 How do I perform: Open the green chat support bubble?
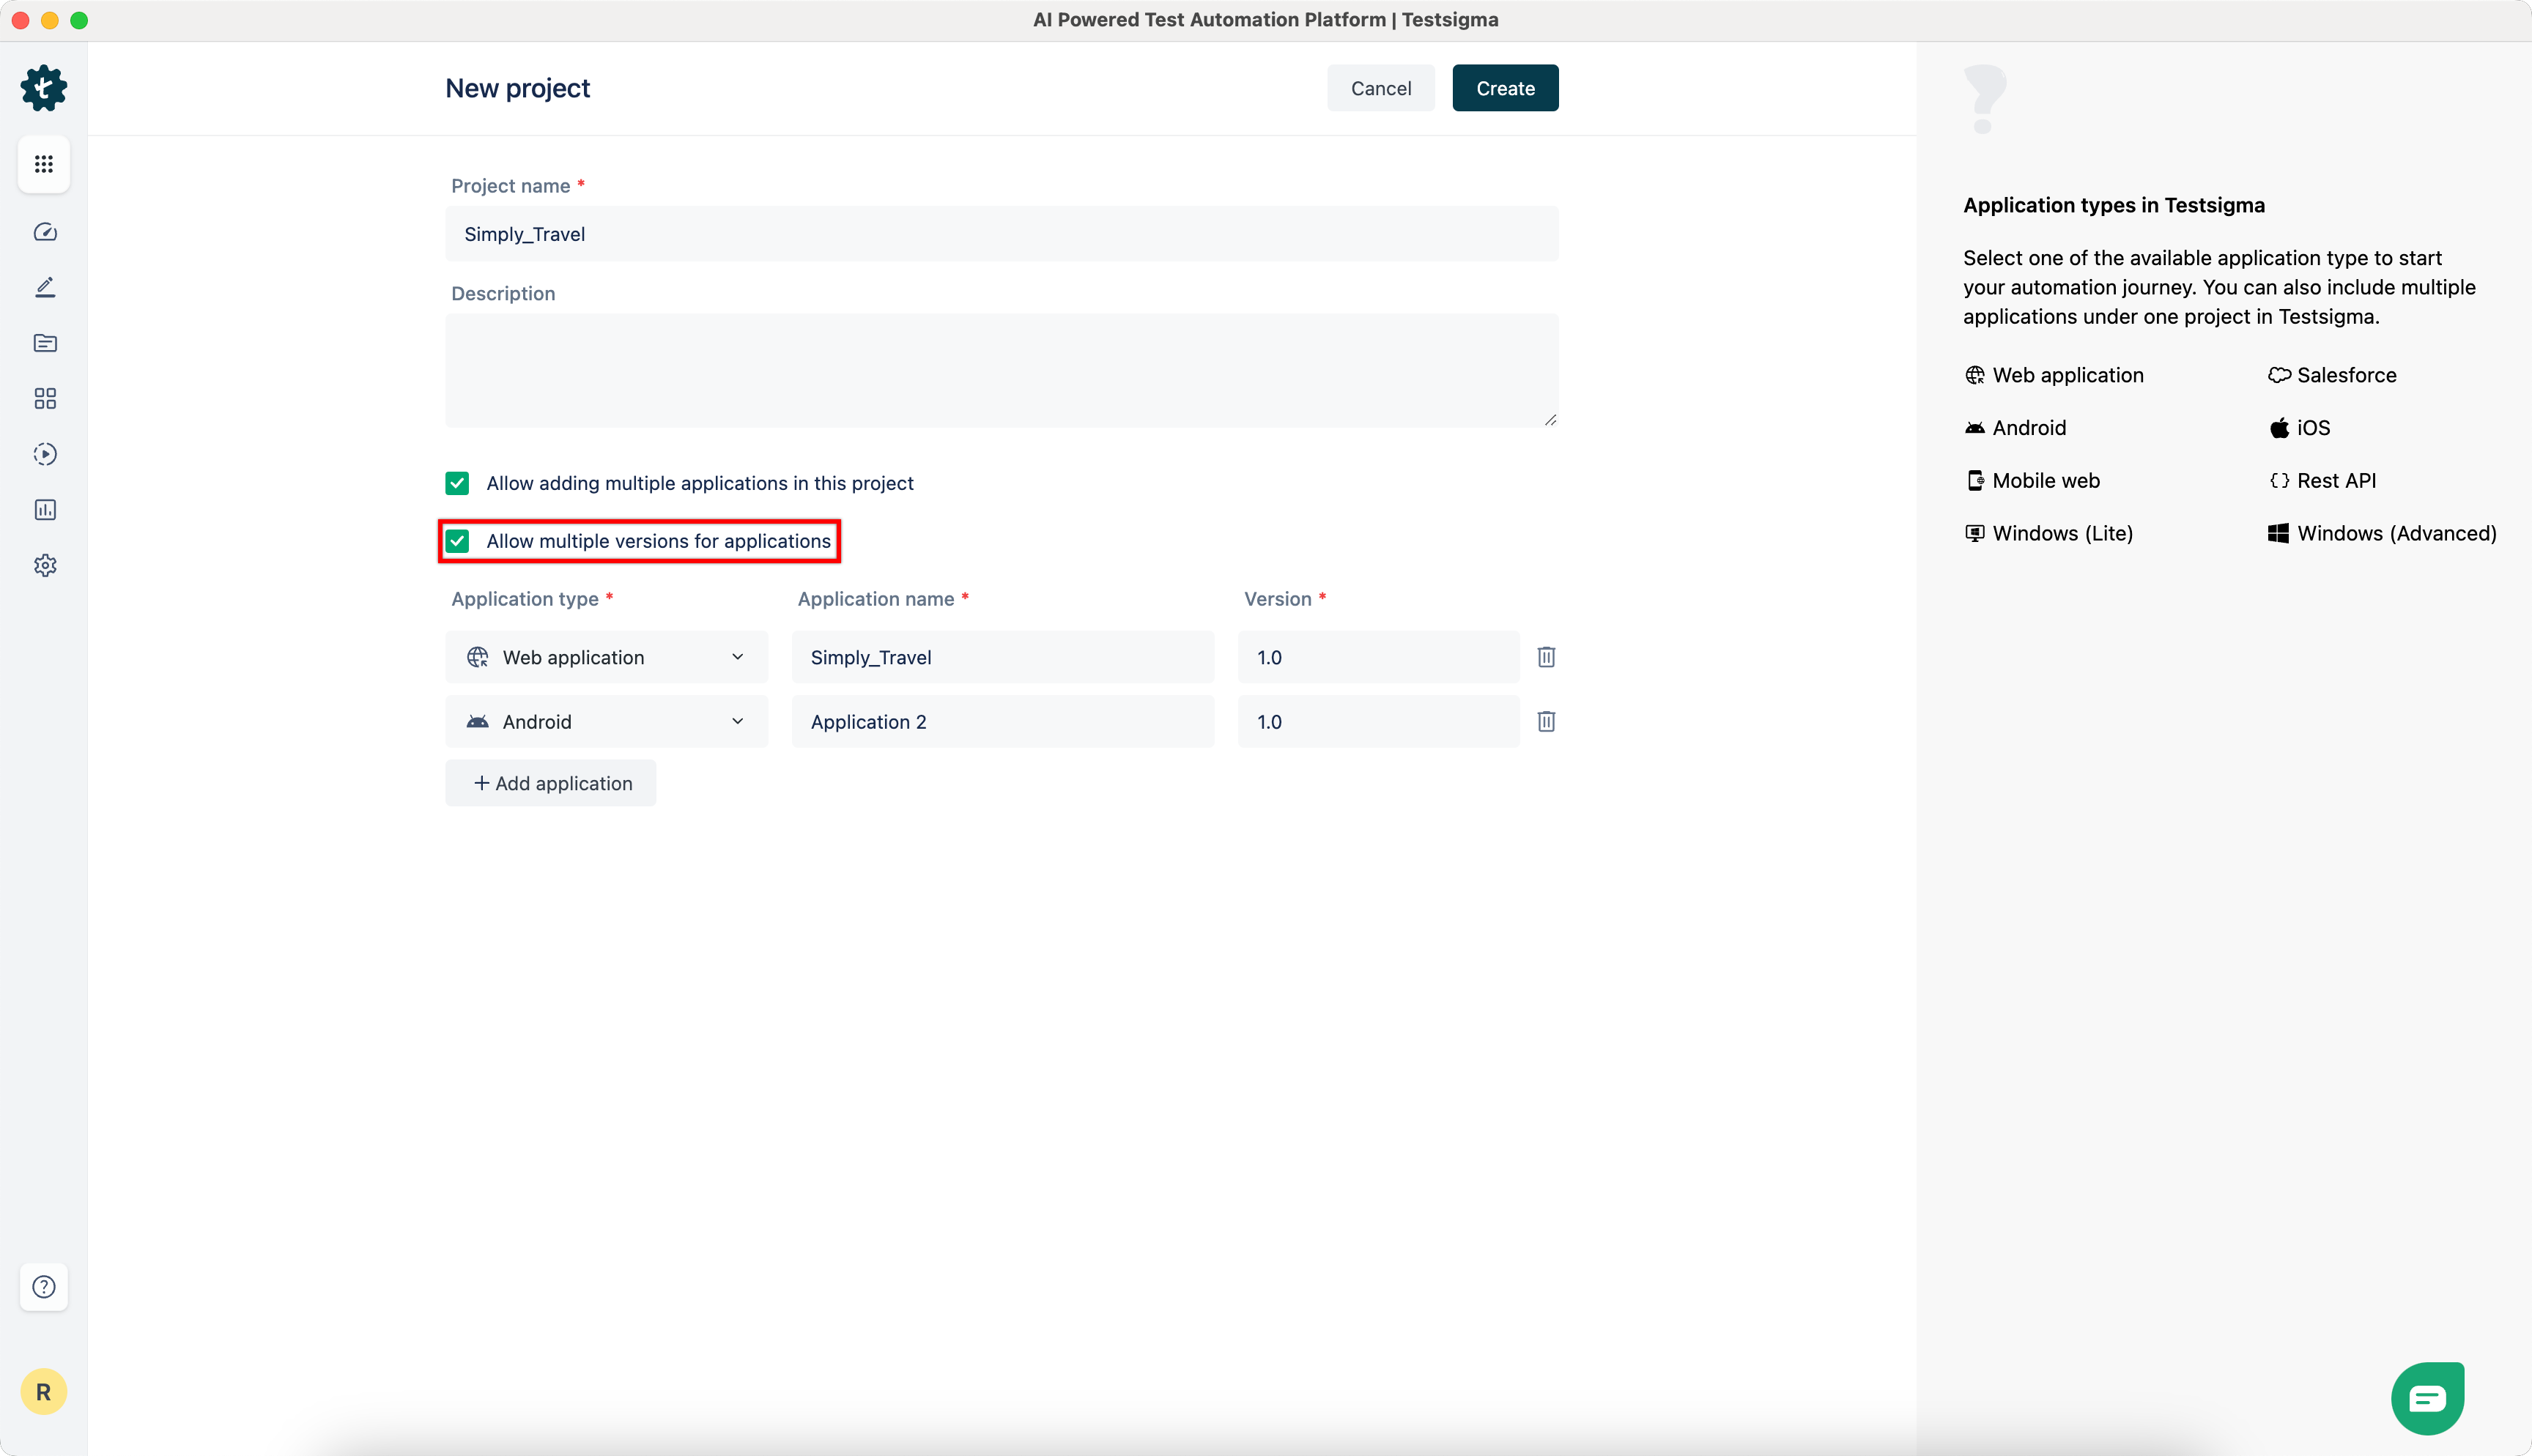pyautogui.click(x=2428, y=1398)
